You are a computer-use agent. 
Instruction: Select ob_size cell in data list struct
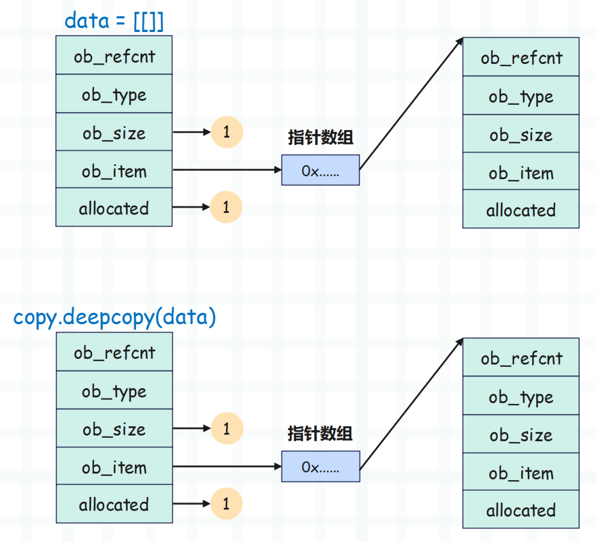[114, 132]
